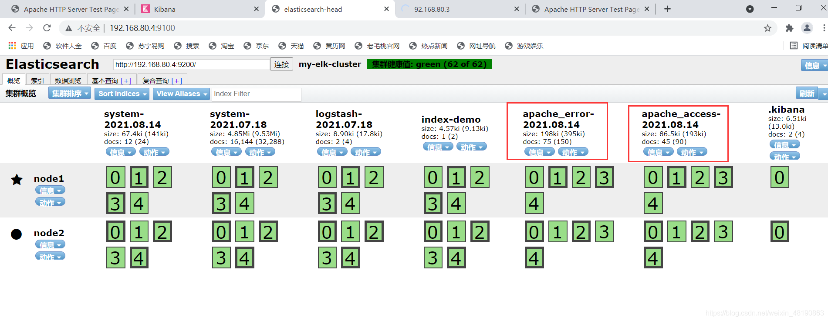Viewport: 828px width, 321px height.
Task: Open the top-right cluster 信息 dropdown
Action: [814, 65]
